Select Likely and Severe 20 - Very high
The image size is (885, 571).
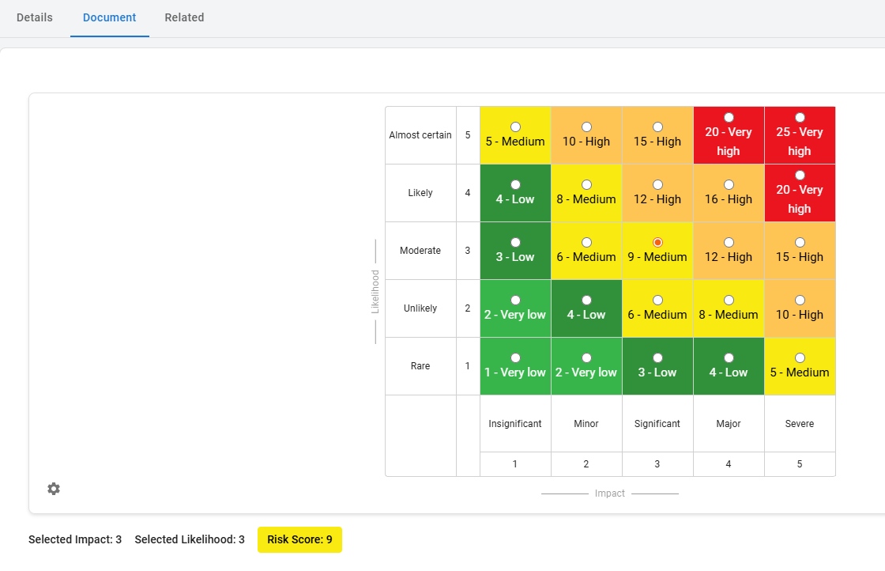tap(800, 176)
